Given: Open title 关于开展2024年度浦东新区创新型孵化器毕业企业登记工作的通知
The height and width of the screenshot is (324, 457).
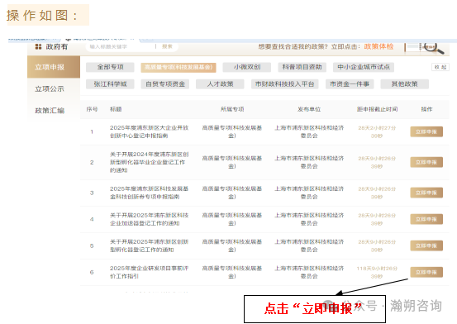Looking at the screenshot, I should 149,162.
